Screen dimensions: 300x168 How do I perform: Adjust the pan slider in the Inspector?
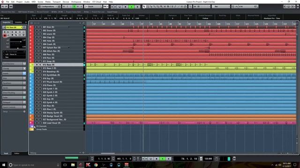[x=18, y=48]
